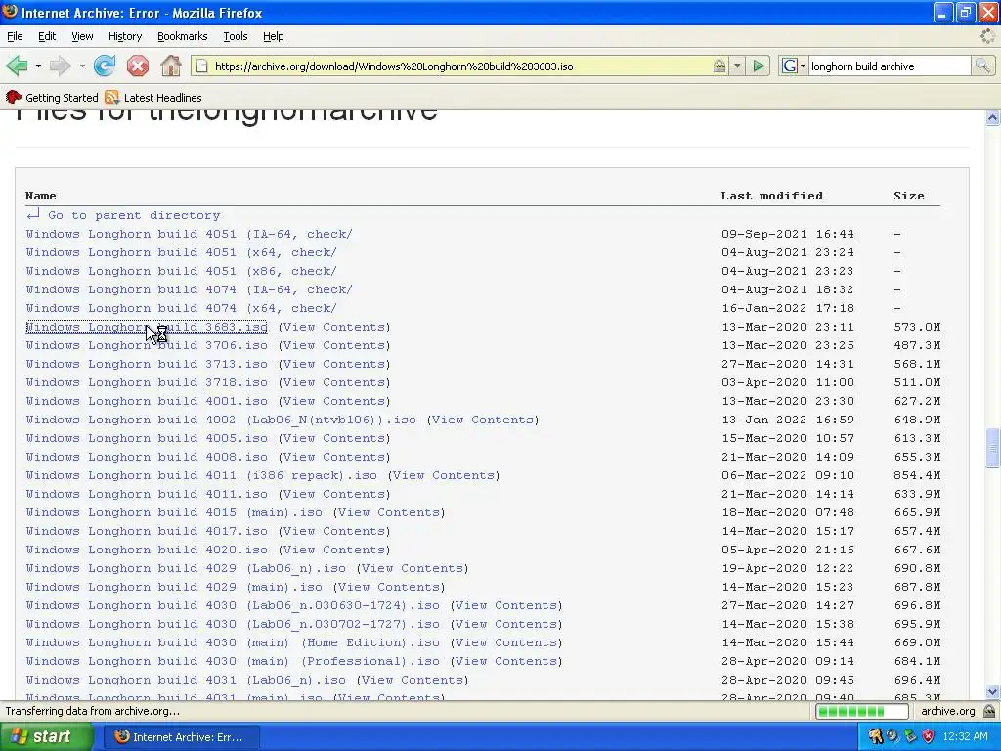1001x751 pixels.
Task: Click the first system tray icon
Action: click(875, 736)
